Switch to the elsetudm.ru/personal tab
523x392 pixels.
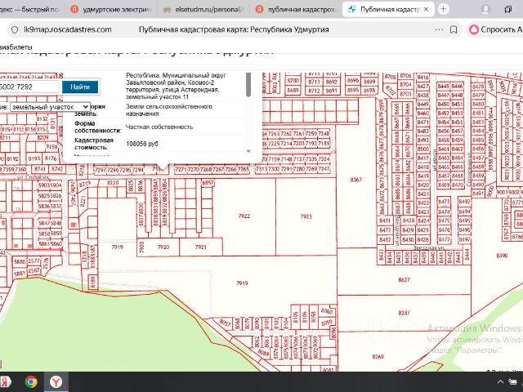coord(203,9)
